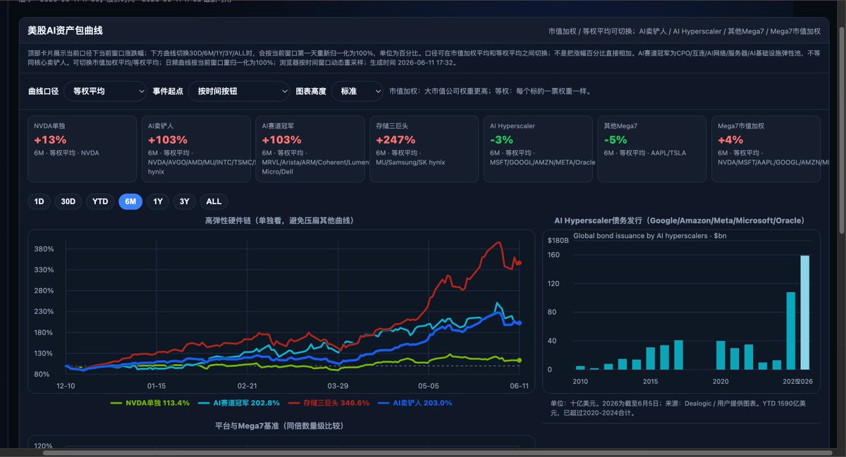
Task: Click the red endpoint dot of 存储三巨头 line
Action: click(520, 263)
